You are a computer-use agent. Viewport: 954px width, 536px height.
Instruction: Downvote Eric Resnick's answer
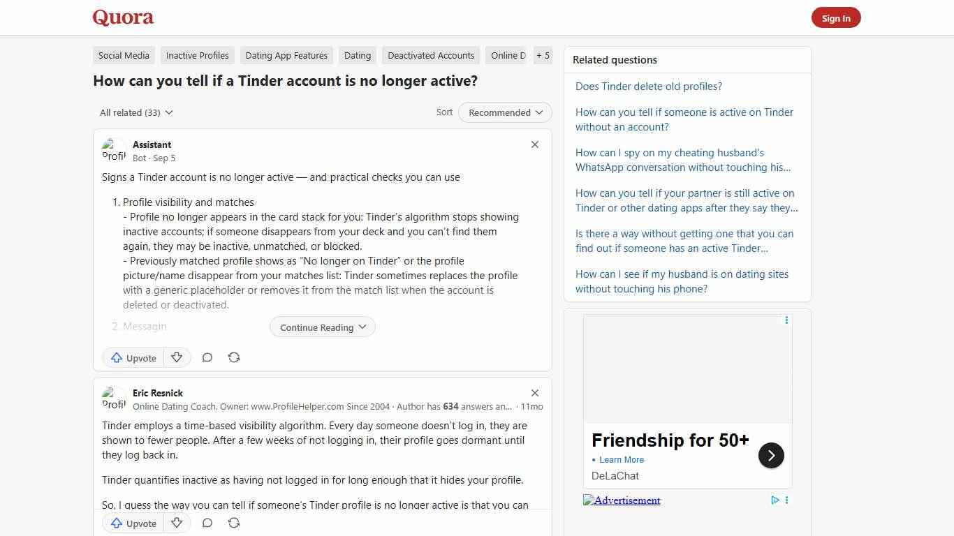click(177, 522)
